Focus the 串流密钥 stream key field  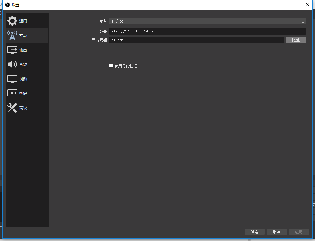click(197, 40)
